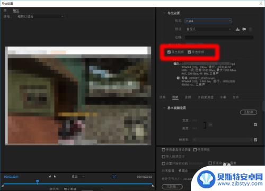Click the match source button
This screenshot has height=191, width=265.
pyautogui.click(x=249, y=112)
